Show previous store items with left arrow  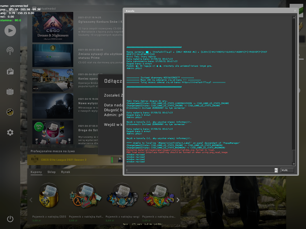(31, 200)
